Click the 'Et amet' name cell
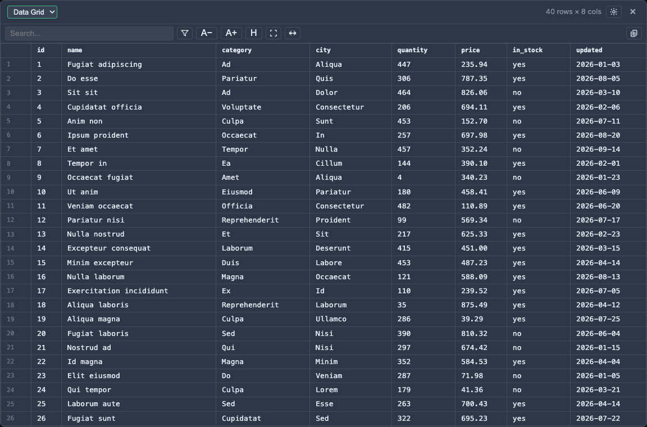 click(139, 149)
